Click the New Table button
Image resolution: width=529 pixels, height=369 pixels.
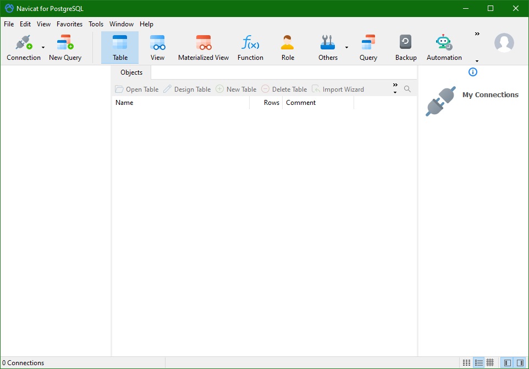point(236,90)
